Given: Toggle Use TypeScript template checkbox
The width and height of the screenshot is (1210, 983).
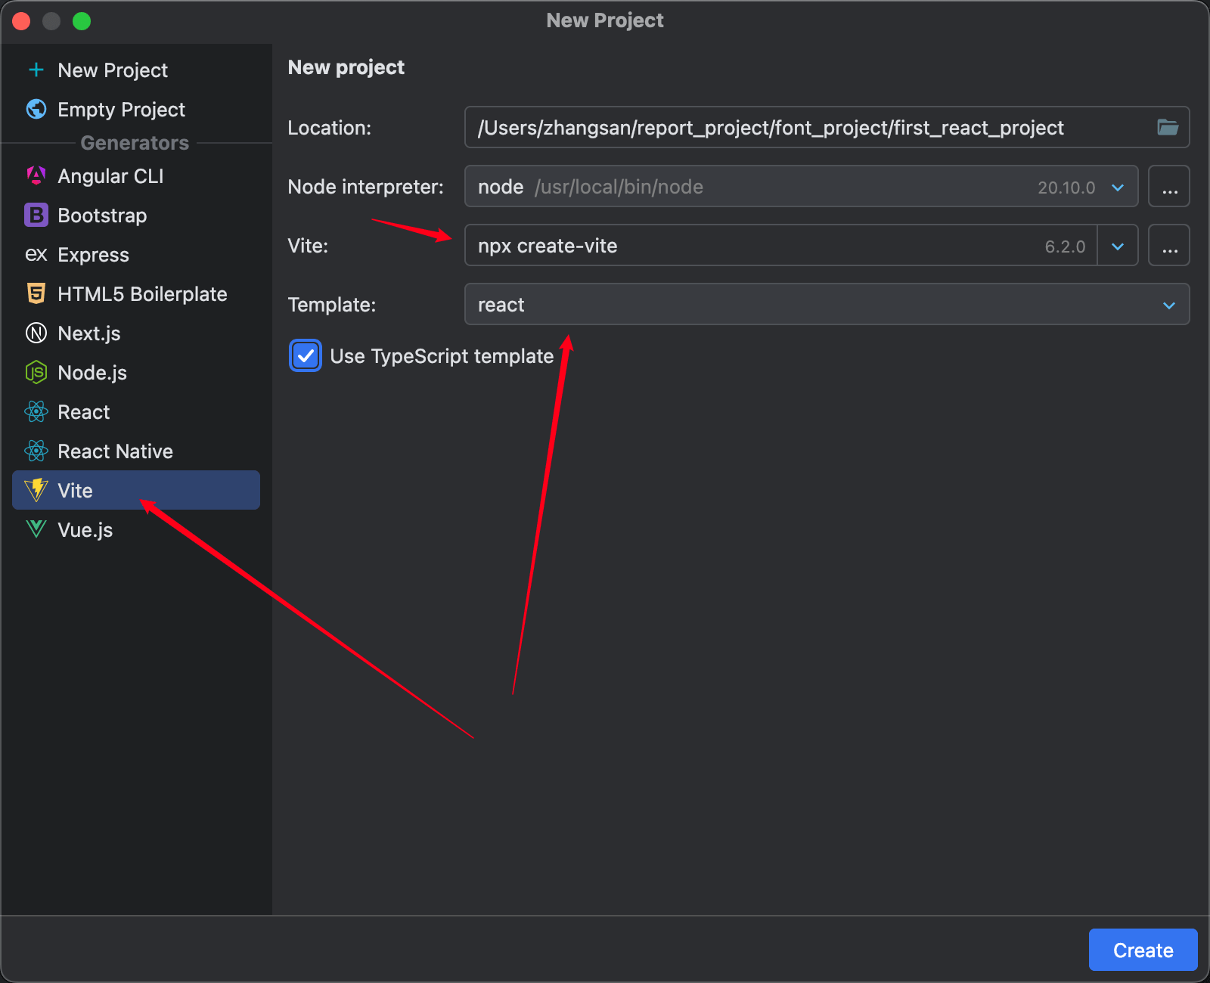Looking at the screenshot, I should click(306, 355).
